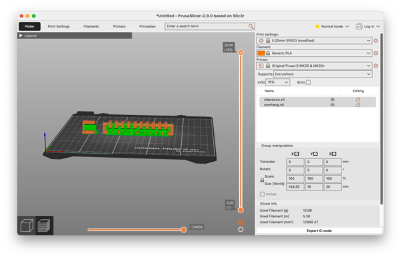Enable the Brim checkbox
The image size is (401, 258).
[308, 82]
